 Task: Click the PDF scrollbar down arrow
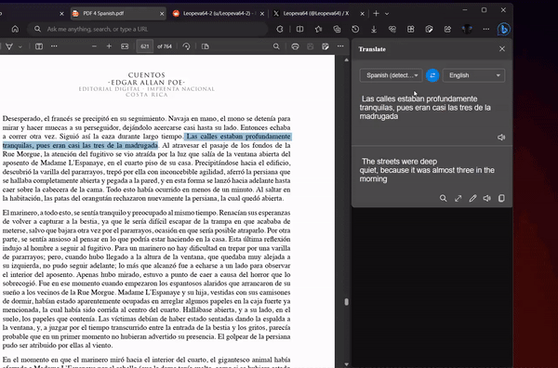pos(346,364)
